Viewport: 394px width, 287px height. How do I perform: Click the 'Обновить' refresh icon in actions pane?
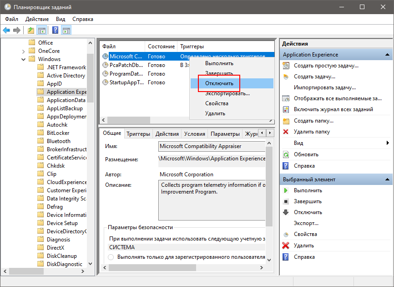286,154
